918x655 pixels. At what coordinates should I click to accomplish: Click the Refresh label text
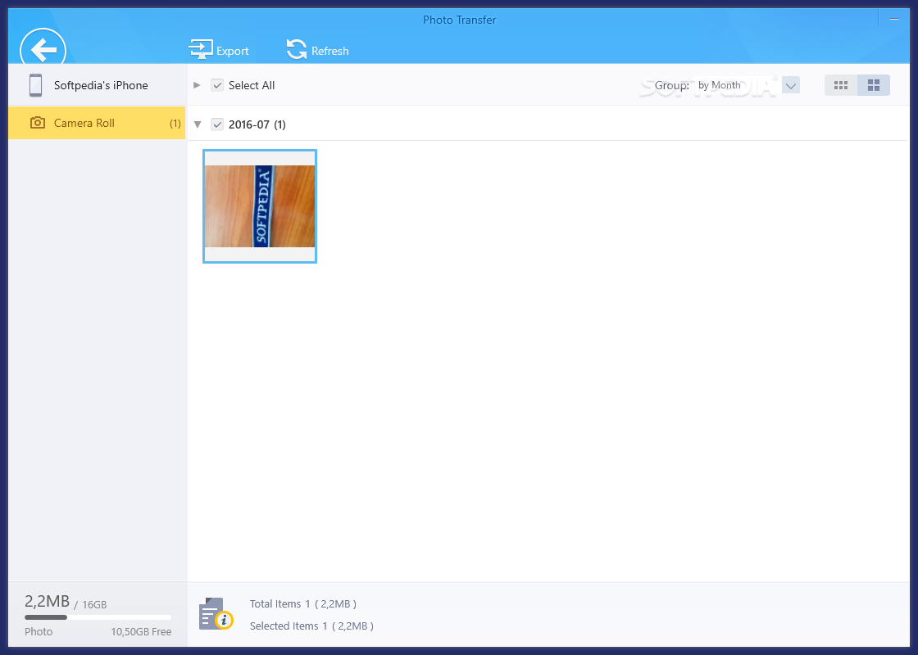(x=330, y=51)
